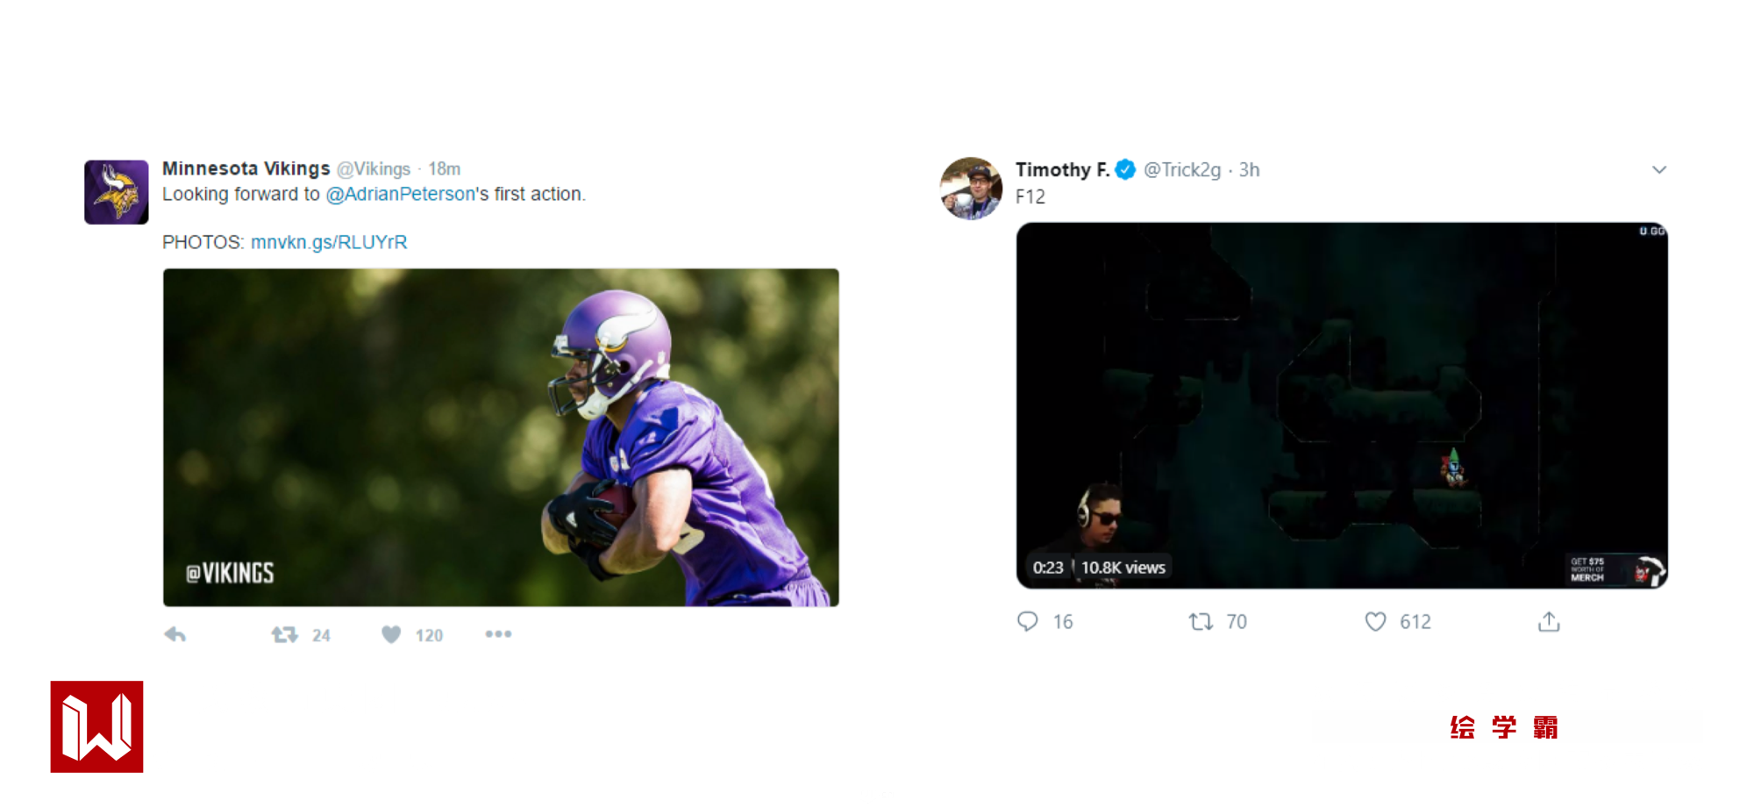Click Timothy F. profile picture

coord(971,189)
